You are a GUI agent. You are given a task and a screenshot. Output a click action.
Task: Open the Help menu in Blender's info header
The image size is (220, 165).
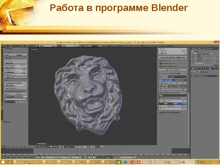31,46
